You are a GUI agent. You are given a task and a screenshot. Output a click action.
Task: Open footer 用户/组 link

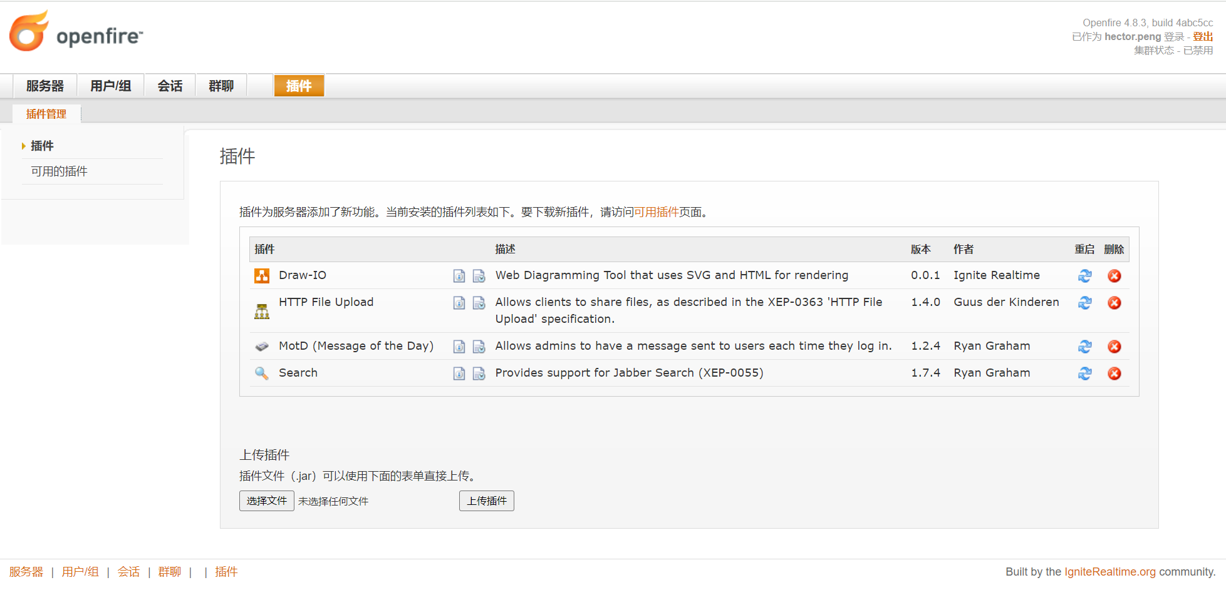click(80, 572)
